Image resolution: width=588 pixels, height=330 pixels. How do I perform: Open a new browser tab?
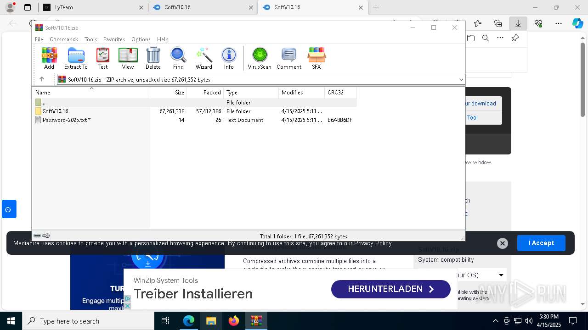[x=376, y=7]
